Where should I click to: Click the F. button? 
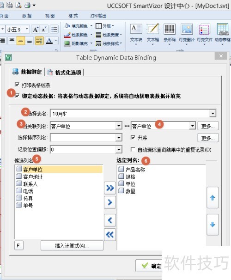tap(19, 246)
